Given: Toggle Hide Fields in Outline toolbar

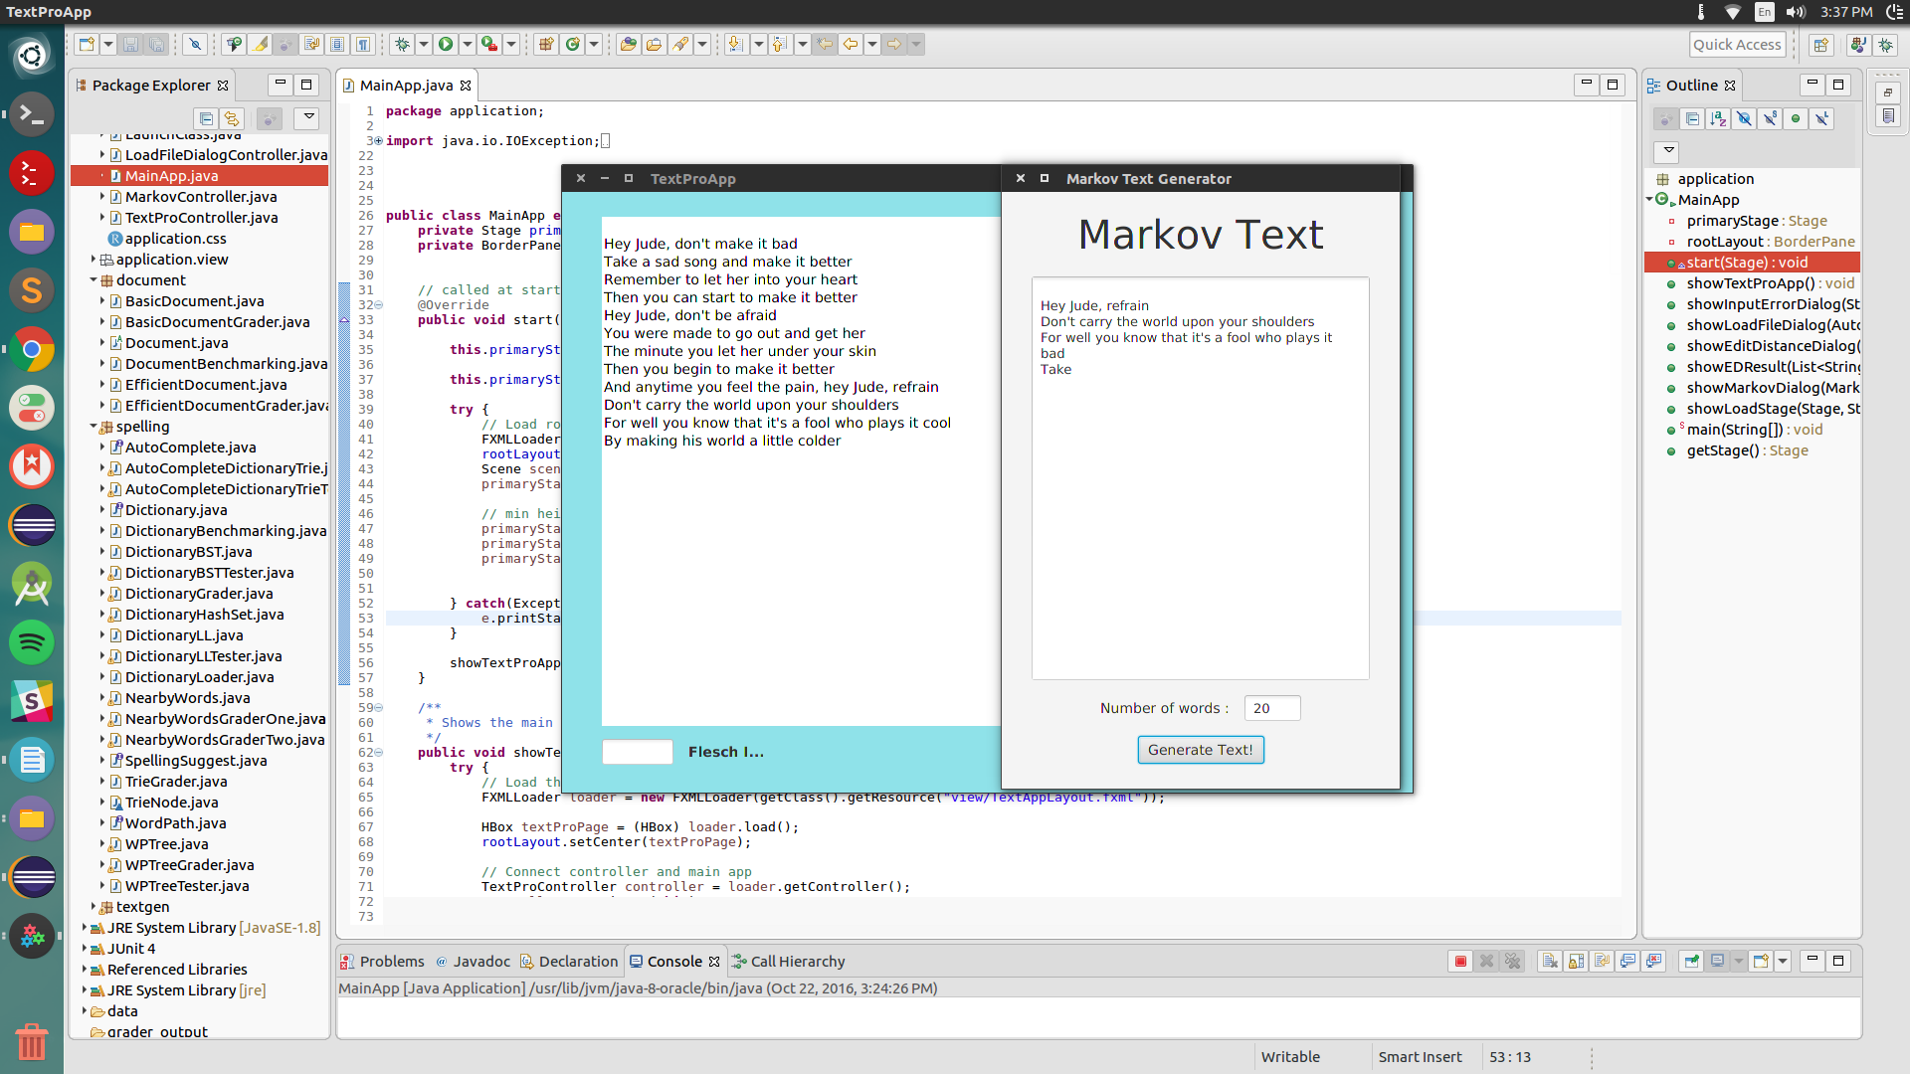Looking at the screenshot, I should click(1744, 118).
